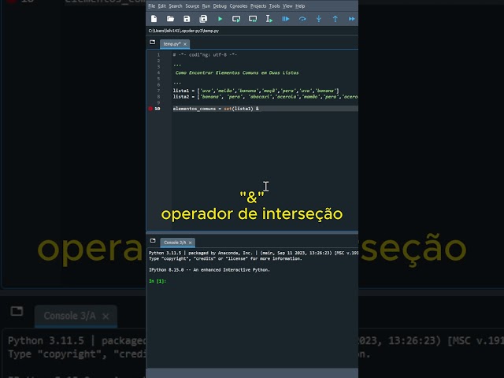Open the File menu
Screen dimensions: 504x378
point(151,6)
